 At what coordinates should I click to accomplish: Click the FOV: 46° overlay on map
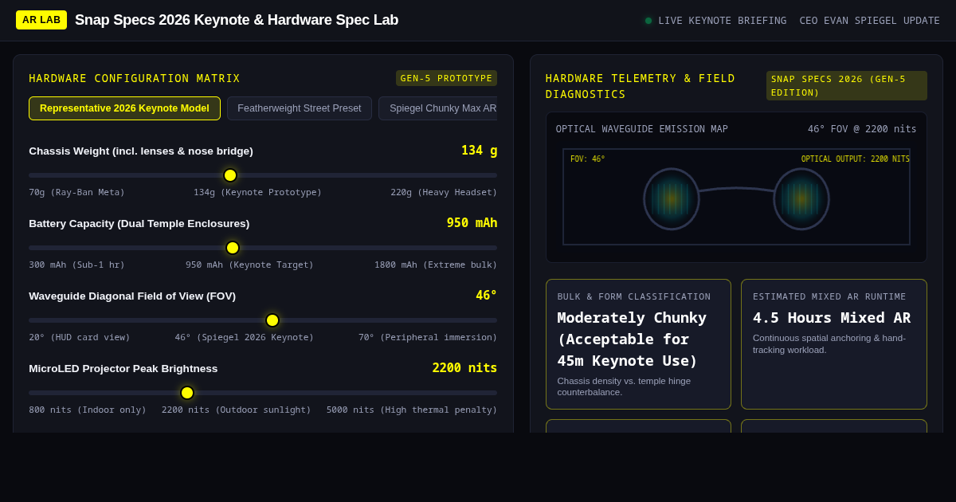[x=588, y=159]
